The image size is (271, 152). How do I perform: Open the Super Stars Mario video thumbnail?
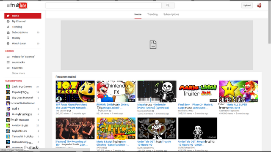(x=239, y=91)
